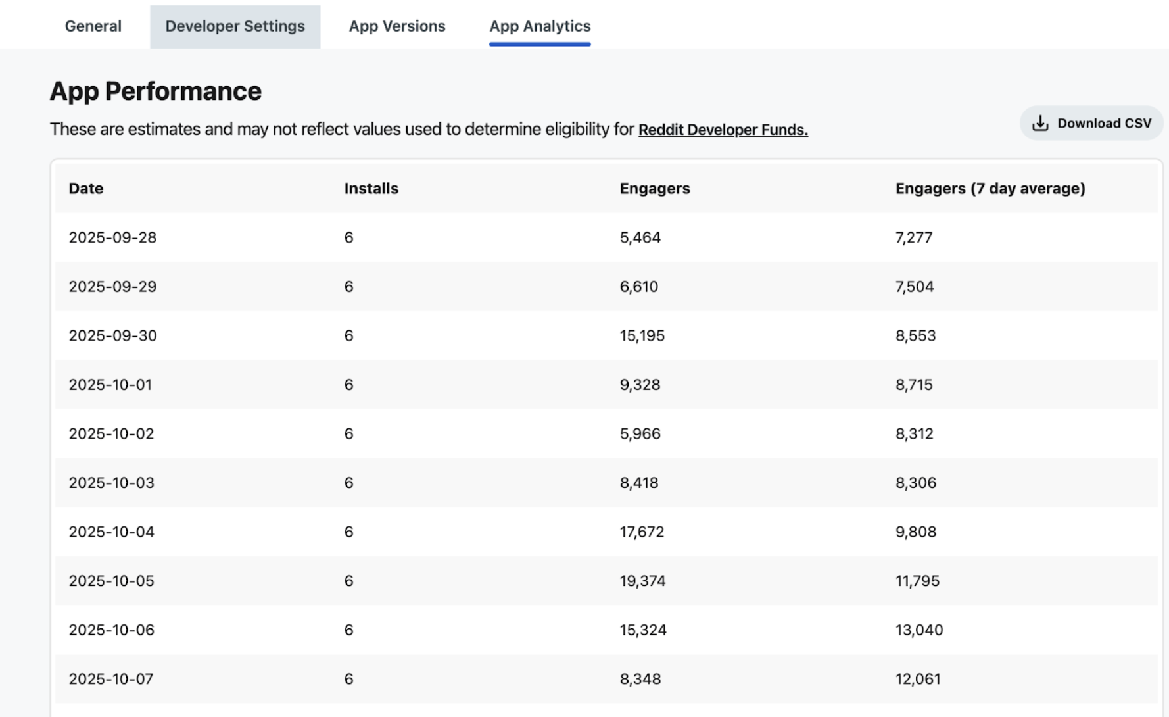Select date cell 2025-10-03
Screen dimensions: 1169x717
(111, 483)
